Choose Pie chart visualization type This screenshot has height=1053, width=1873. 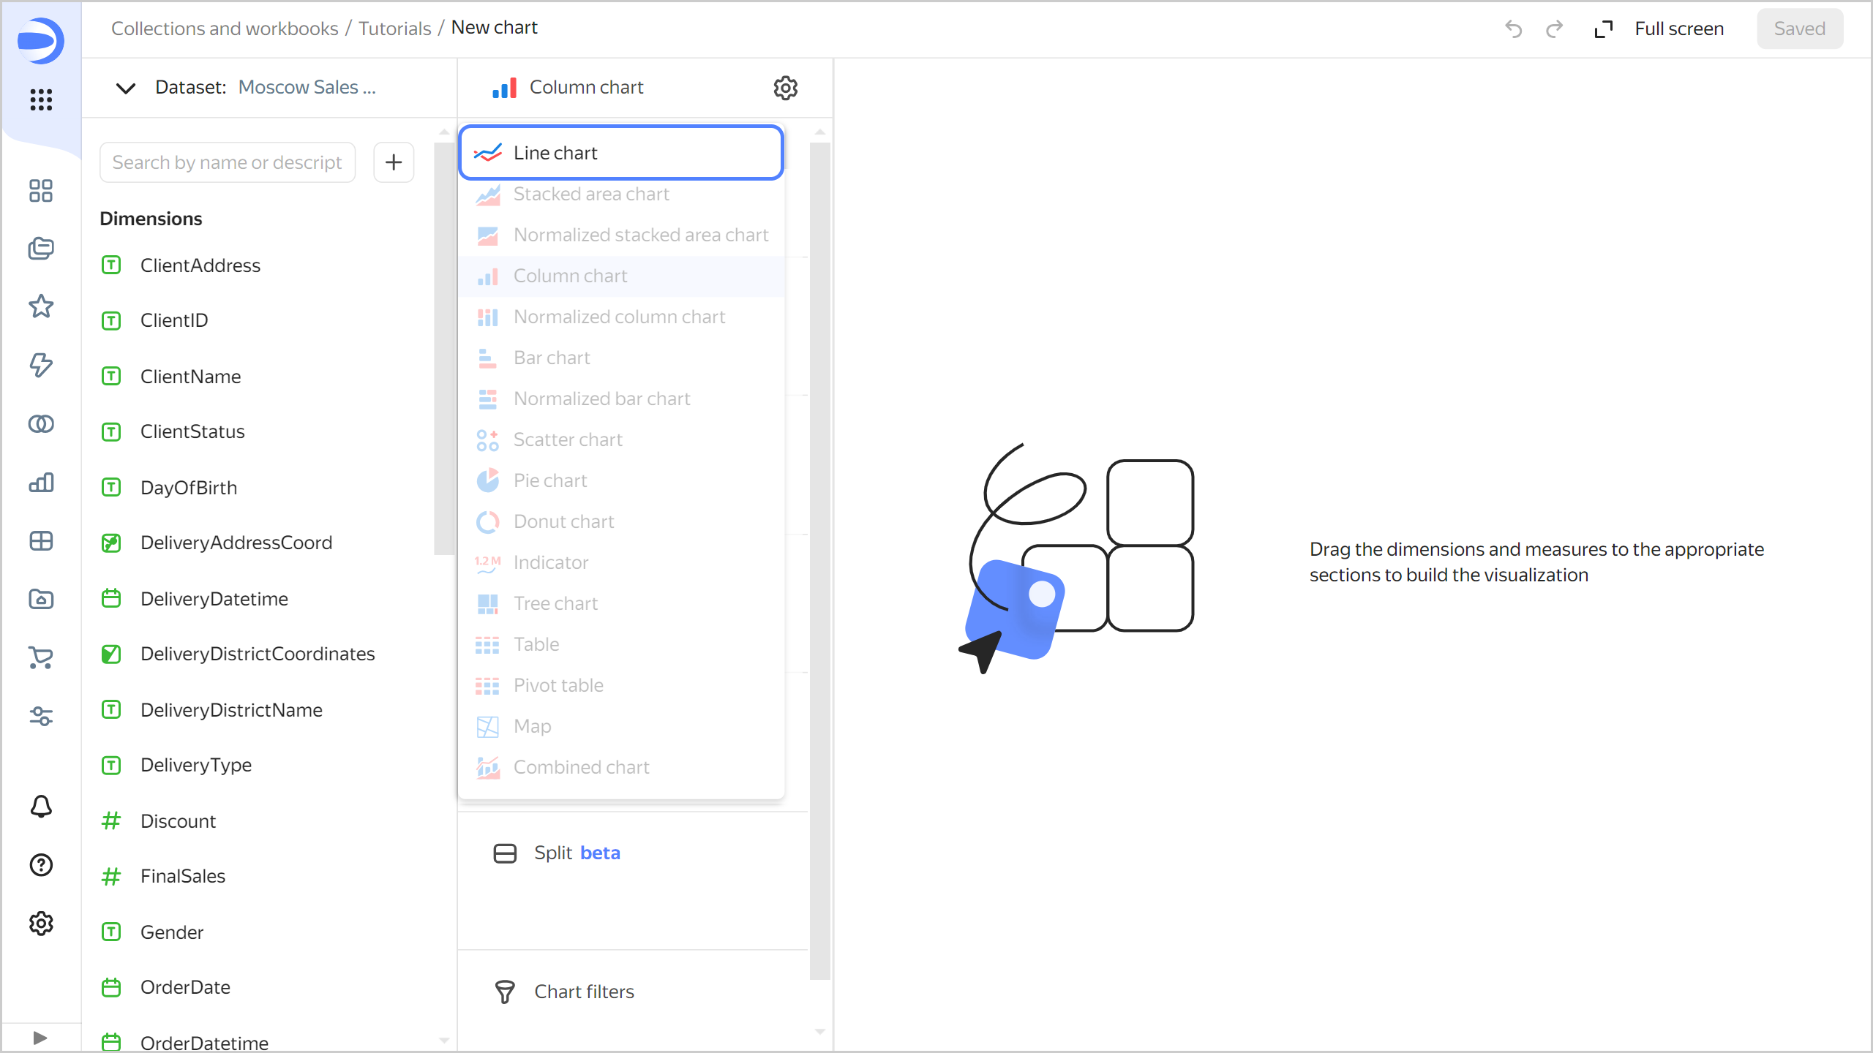pos(550,480)
